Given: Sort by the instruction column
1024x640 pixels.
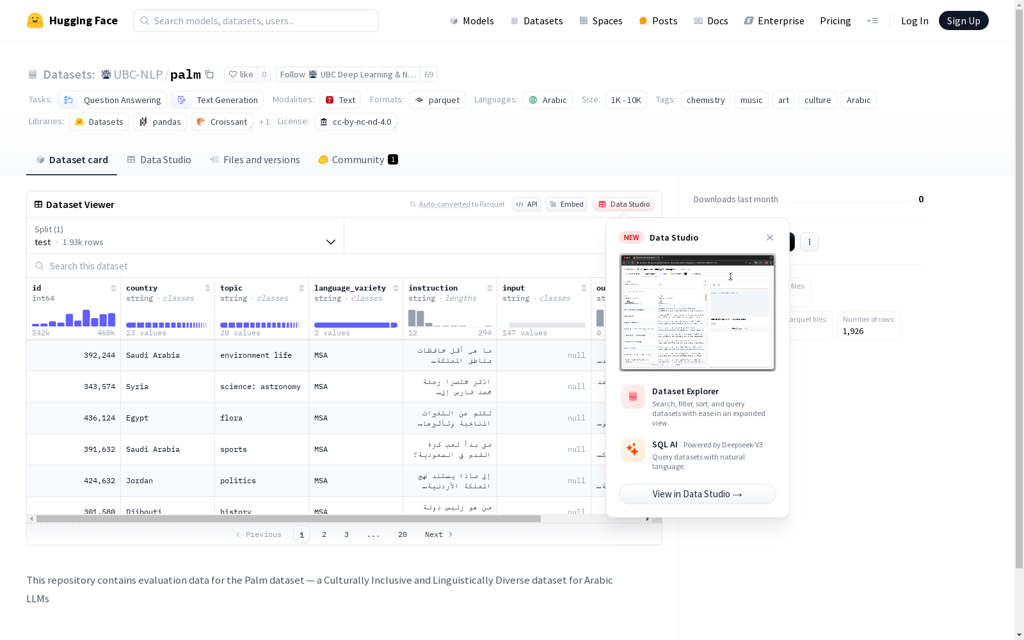Looking at the screenshot, I should pyautogui.click(x=490, y=288).
